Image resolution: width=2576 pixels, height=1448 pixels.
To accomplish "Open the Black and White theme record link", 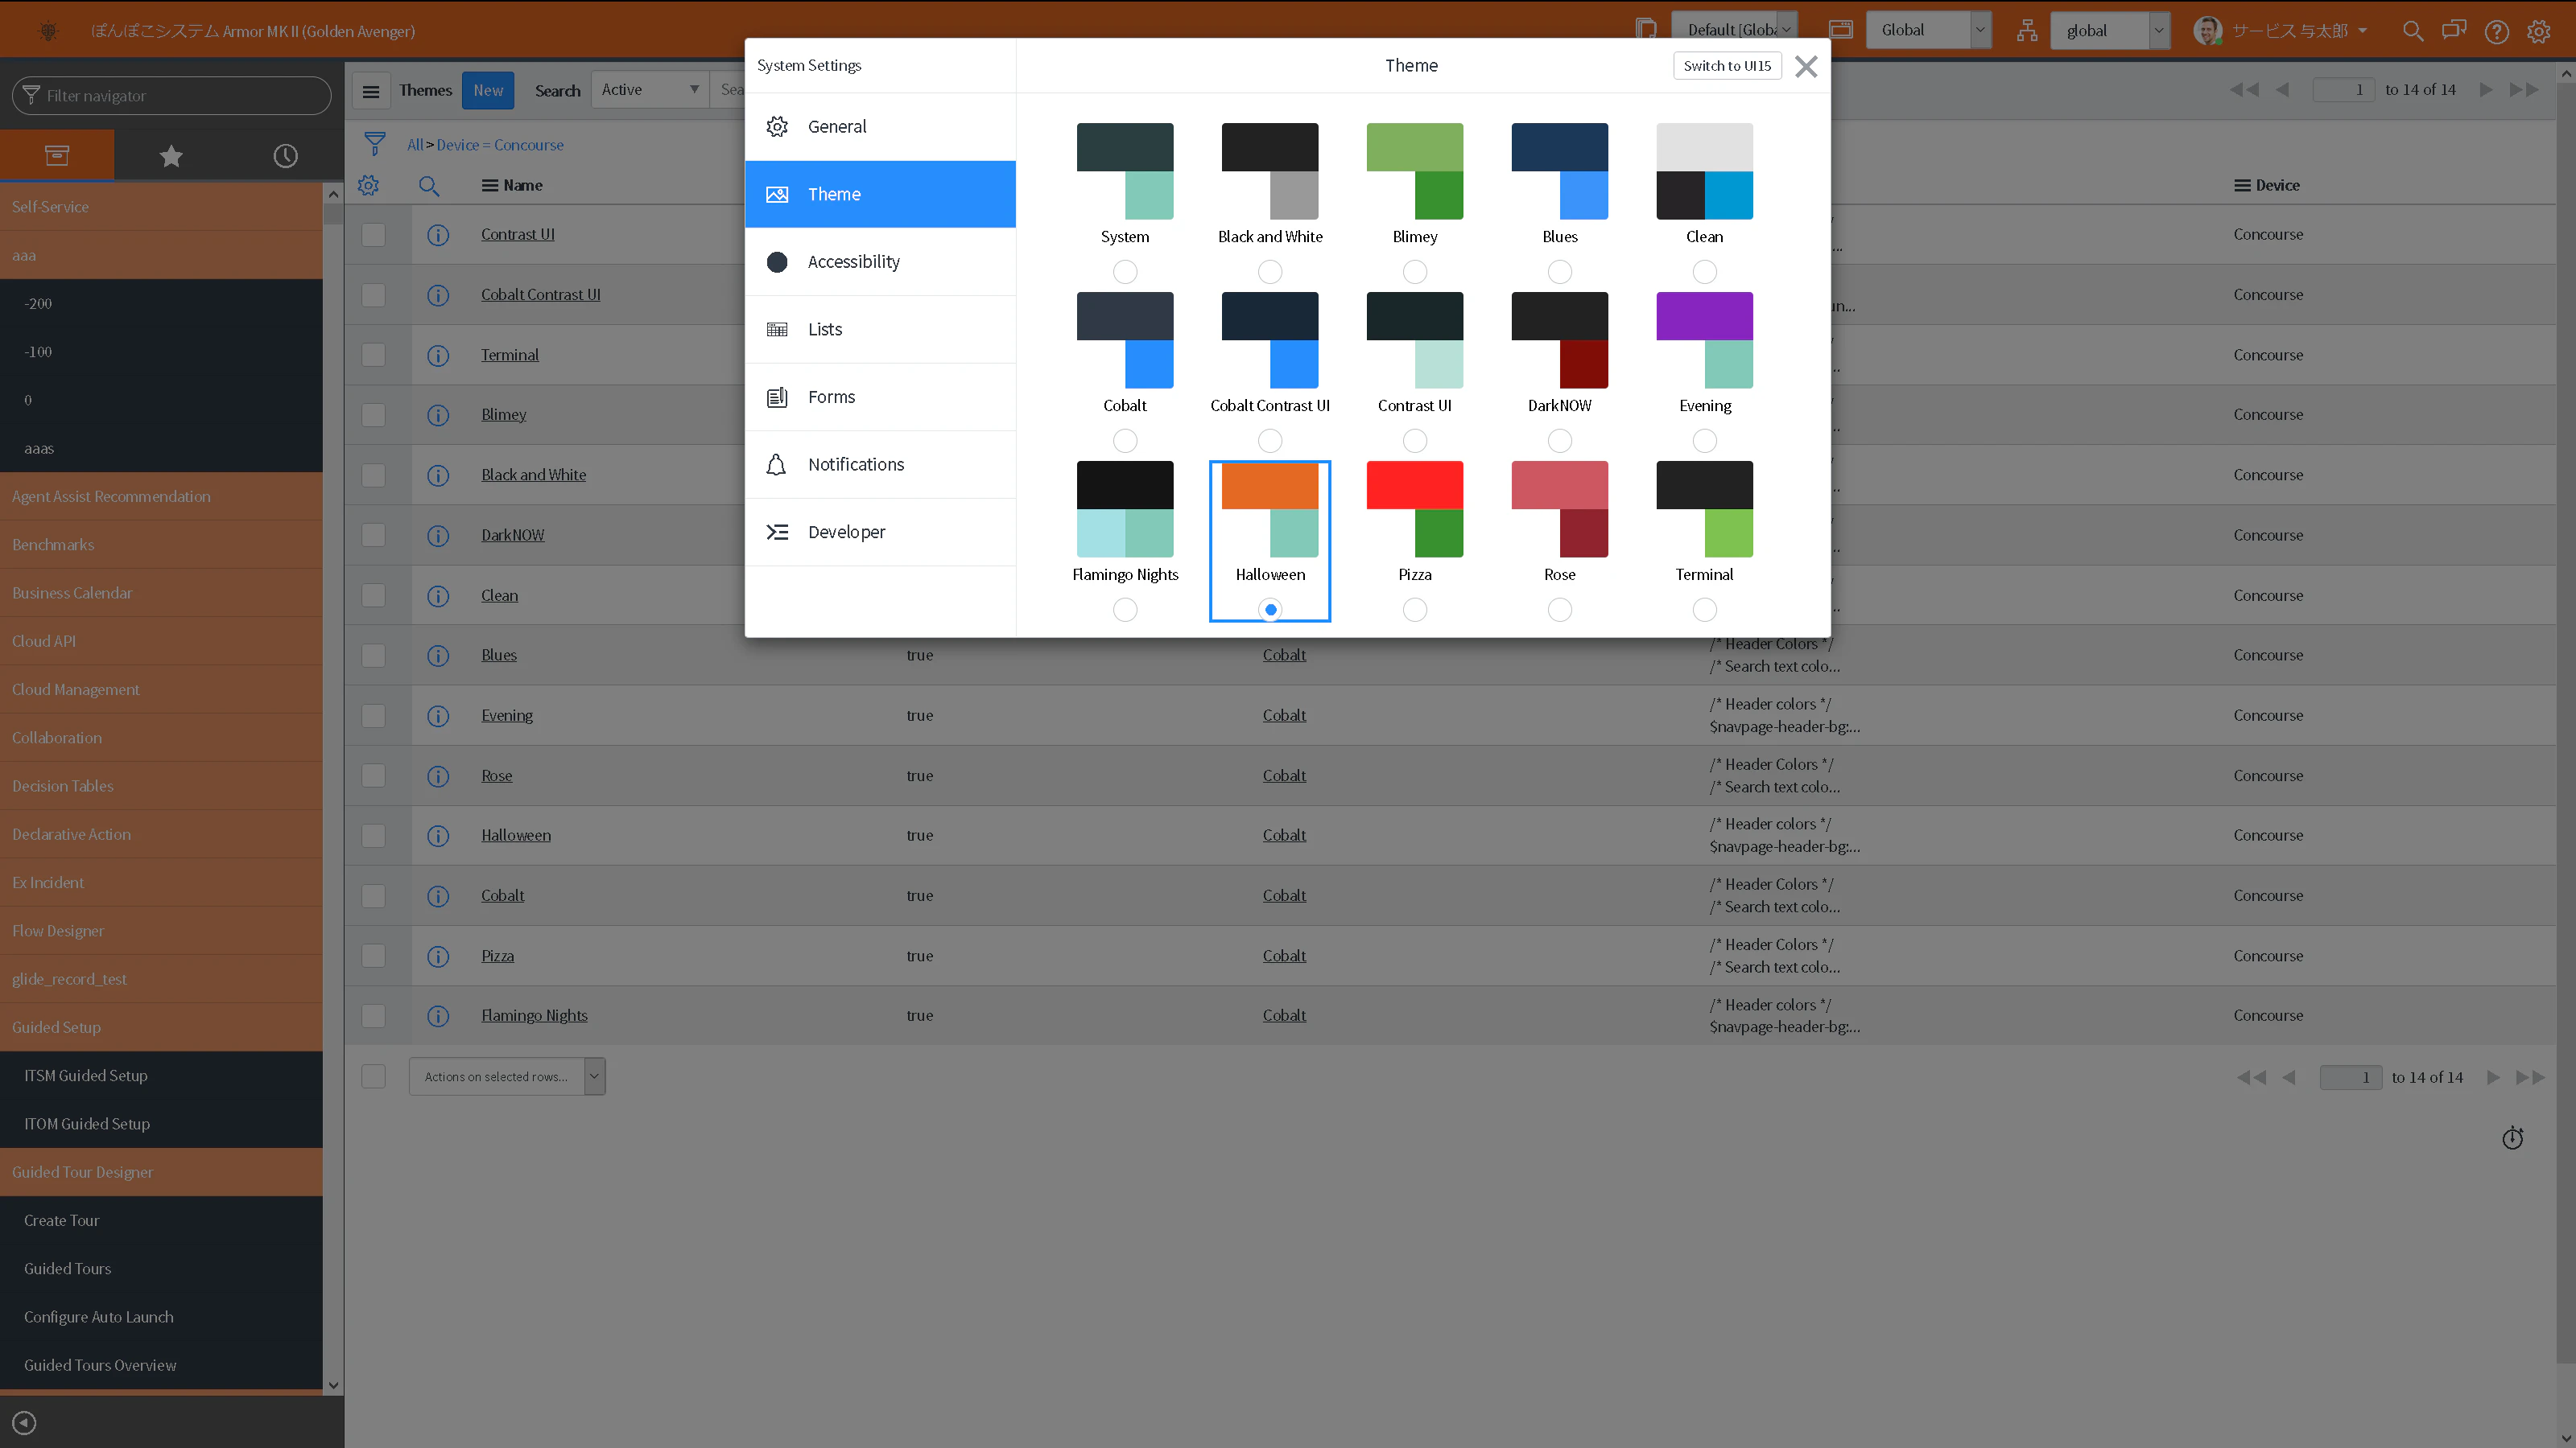I will pos(533,475).
